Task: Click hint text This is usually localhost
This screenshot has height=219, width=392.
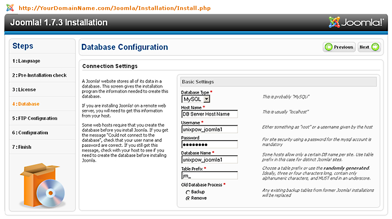Action: (x=285, y=112)
